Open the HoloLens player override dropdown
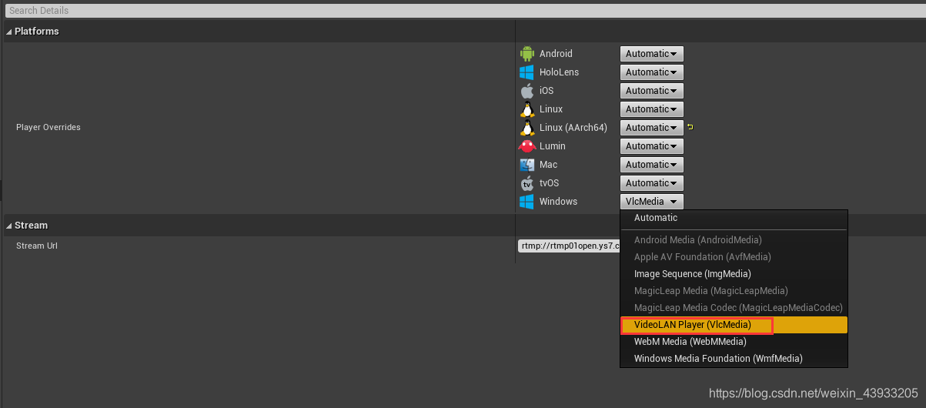The height and width of the screenshot is (408, 926). [x=651, y=72]
